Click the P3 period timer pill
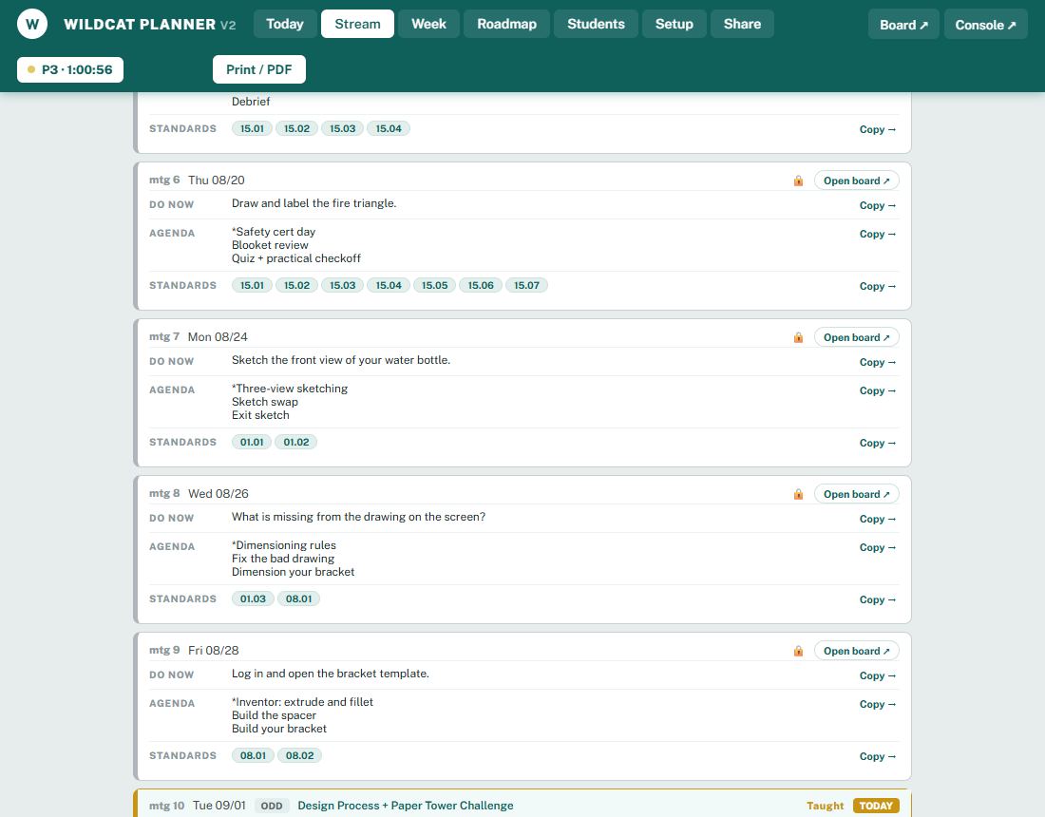 click(70, 69)
